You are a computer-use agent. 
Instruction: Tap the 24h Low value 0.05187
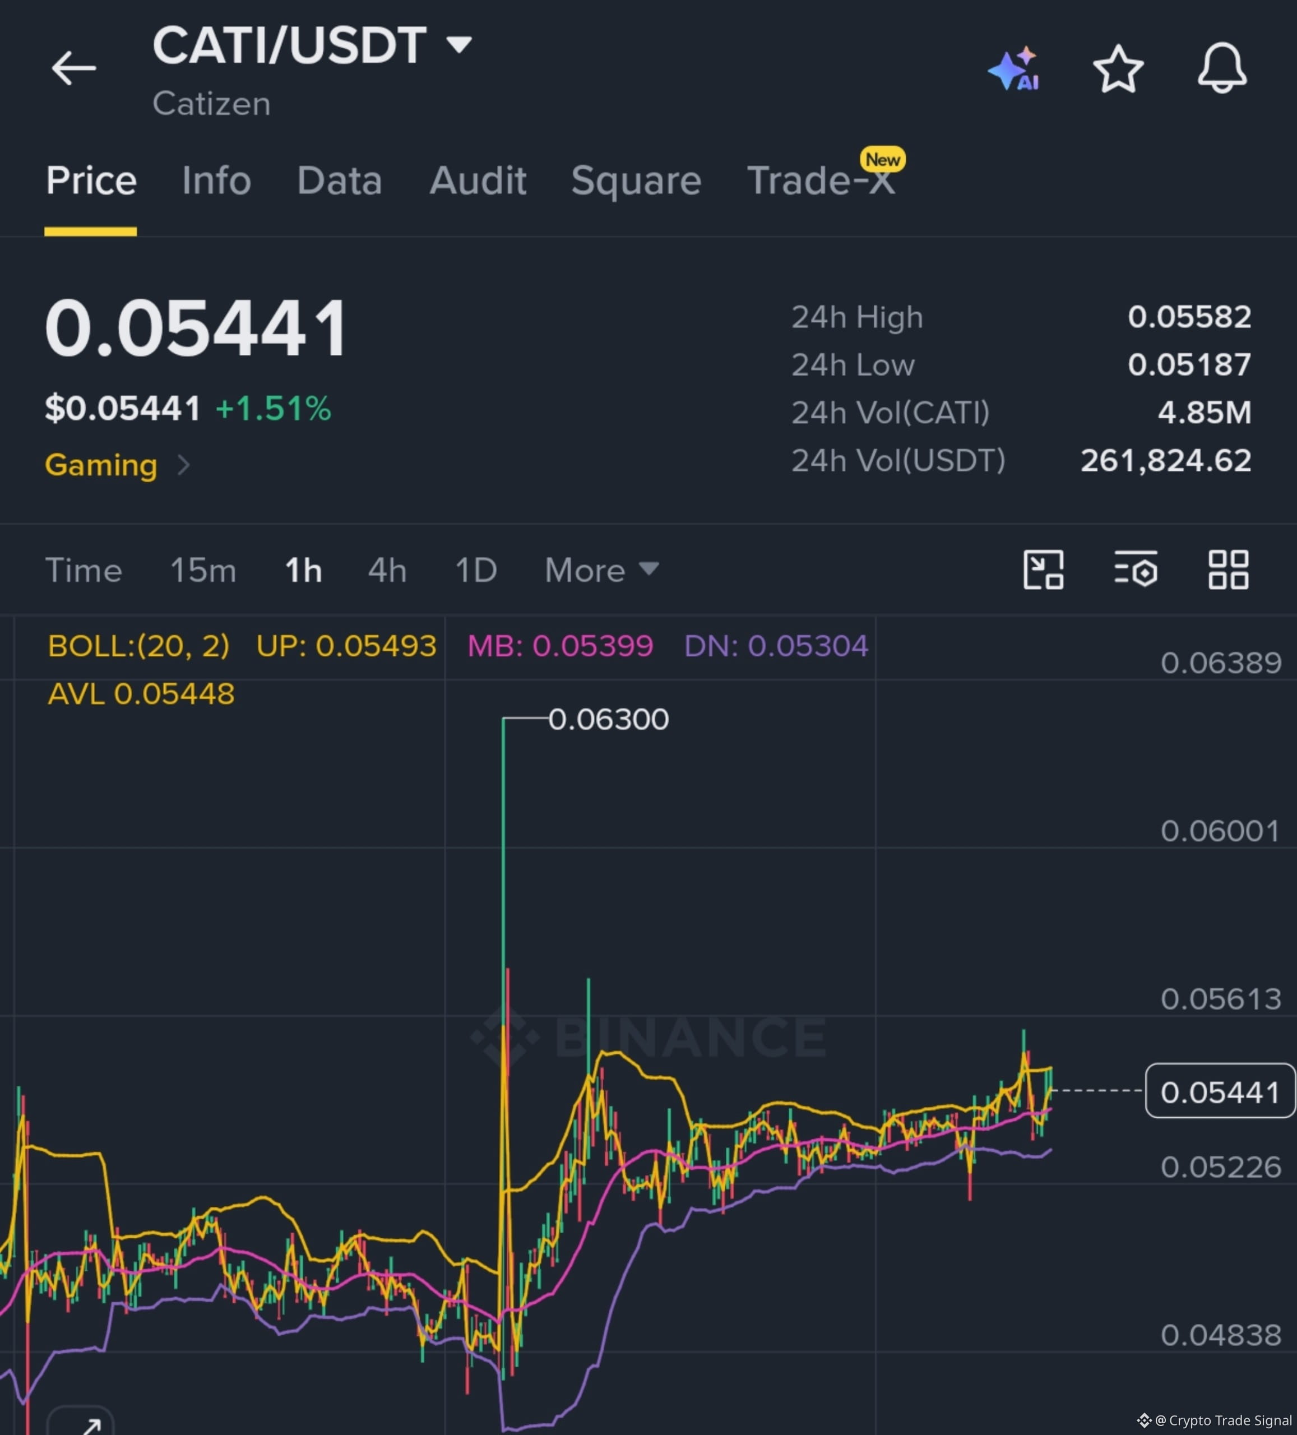(1189, 364)
